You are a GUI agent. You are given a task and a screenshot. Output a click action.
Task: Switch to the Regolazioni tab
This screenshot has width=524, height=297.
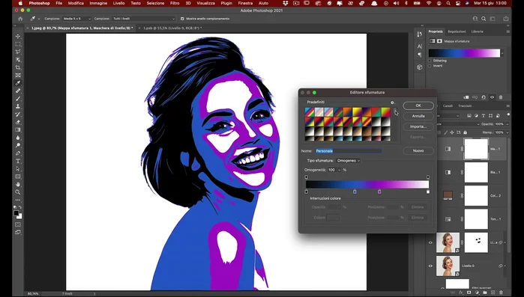point(457,31)
